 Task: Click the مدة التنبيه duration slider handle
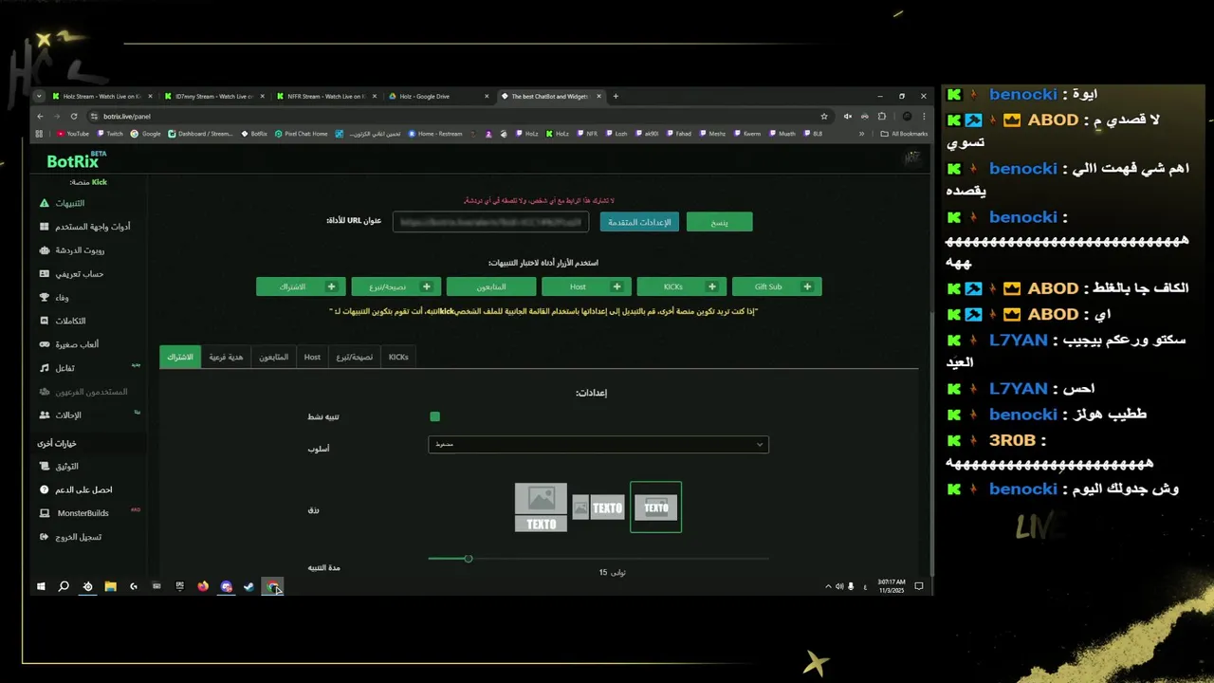coord(468,559)
